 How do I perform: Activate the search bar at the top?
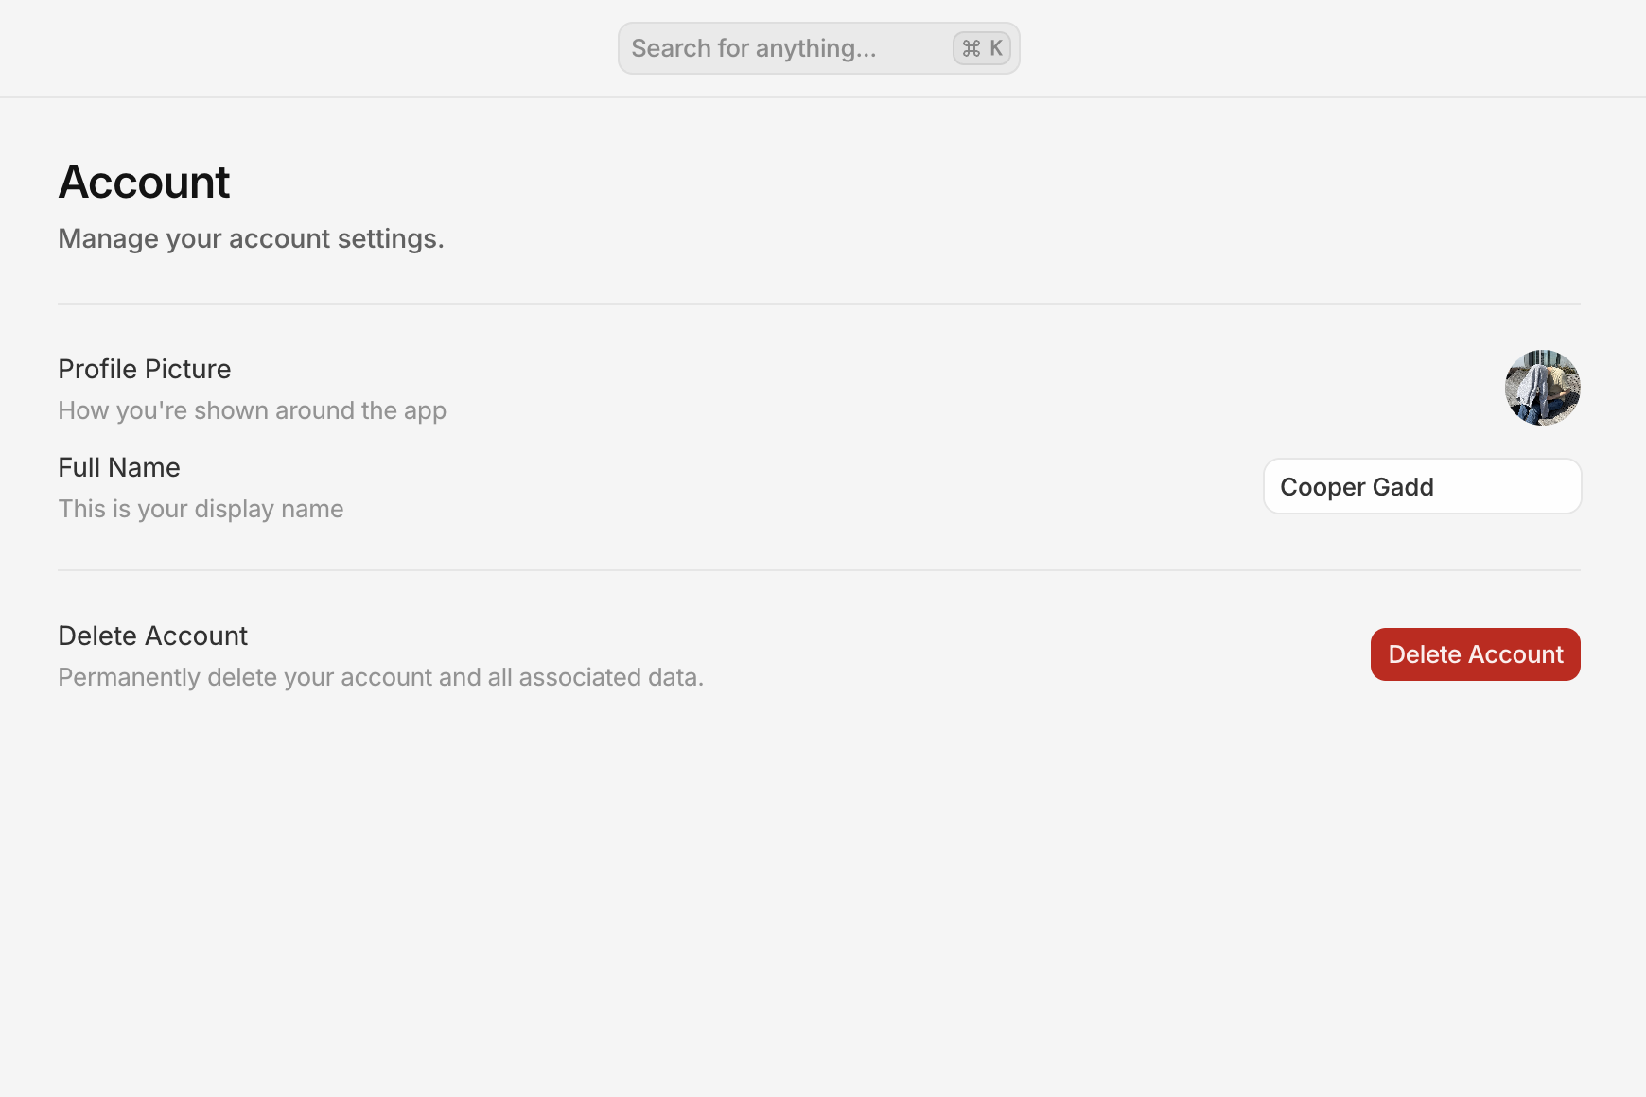[x=818, y=47]
